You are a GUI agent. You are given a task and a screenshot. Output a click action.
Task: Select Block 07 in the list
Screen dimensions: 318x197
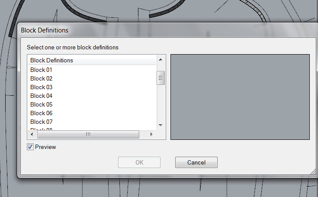(x=41, y=122)
